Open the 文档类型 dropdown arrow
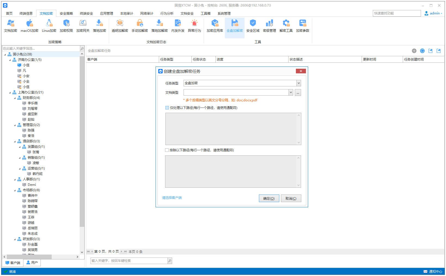This screenshot has height=276, width=446. pyautogui.click(x=291, y=92)
